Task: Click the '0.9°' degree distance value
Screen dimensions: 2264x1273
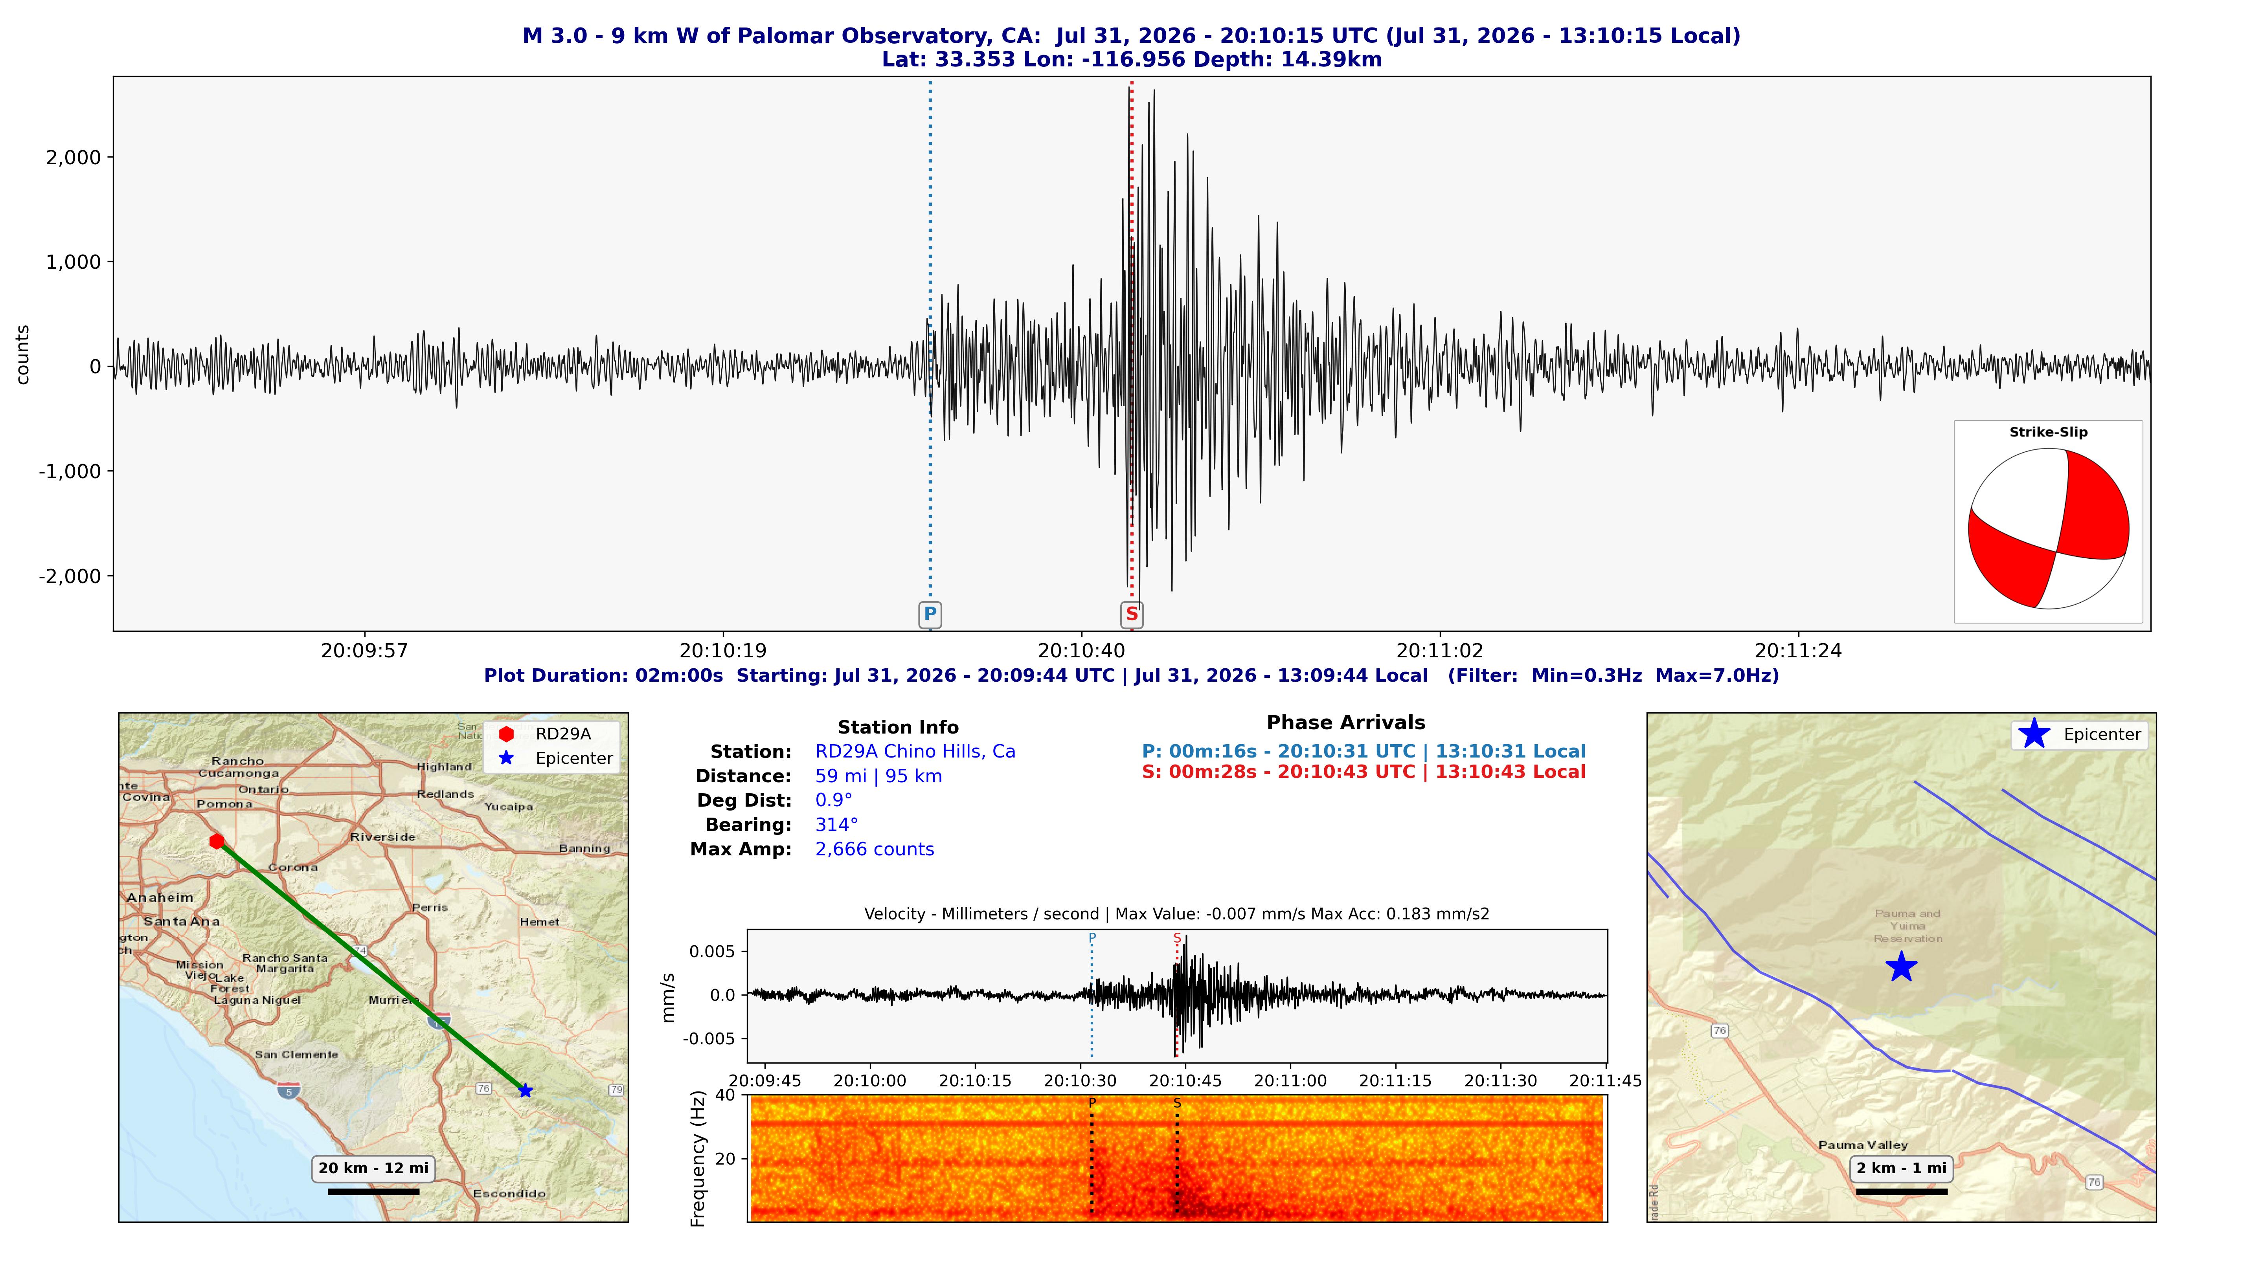Action: 834,800
